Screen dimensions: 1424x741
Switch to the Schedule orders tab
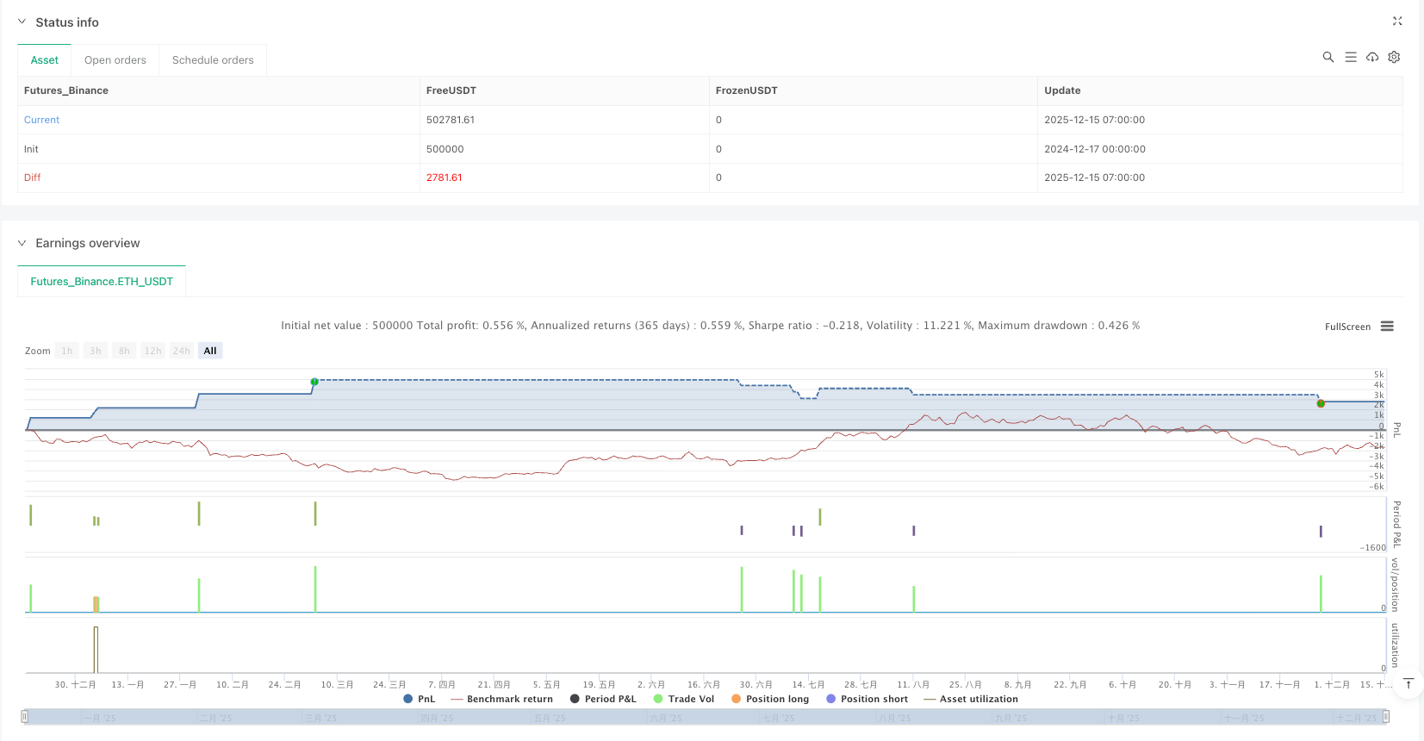click(213, 60)
